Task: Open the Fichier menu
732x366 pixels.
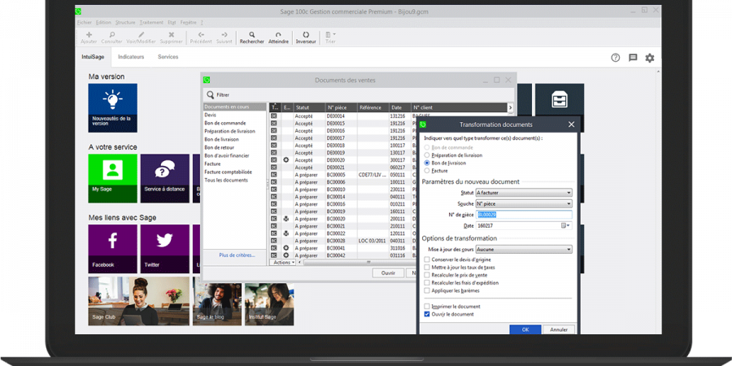Action: coord(84,23)
